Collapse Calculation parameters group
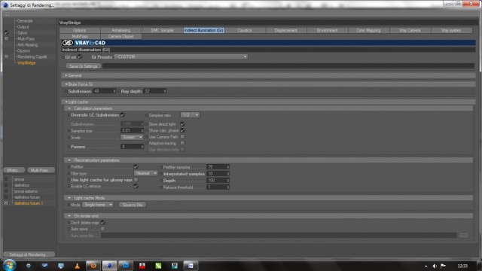The width and height of the screenshot is (482, 271). point(69,108)
